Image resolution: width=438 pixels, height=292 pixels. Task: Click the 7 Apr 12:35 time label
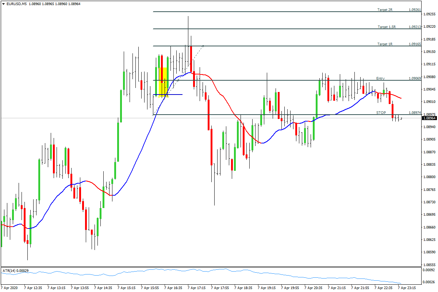click(x=34, y=288)
